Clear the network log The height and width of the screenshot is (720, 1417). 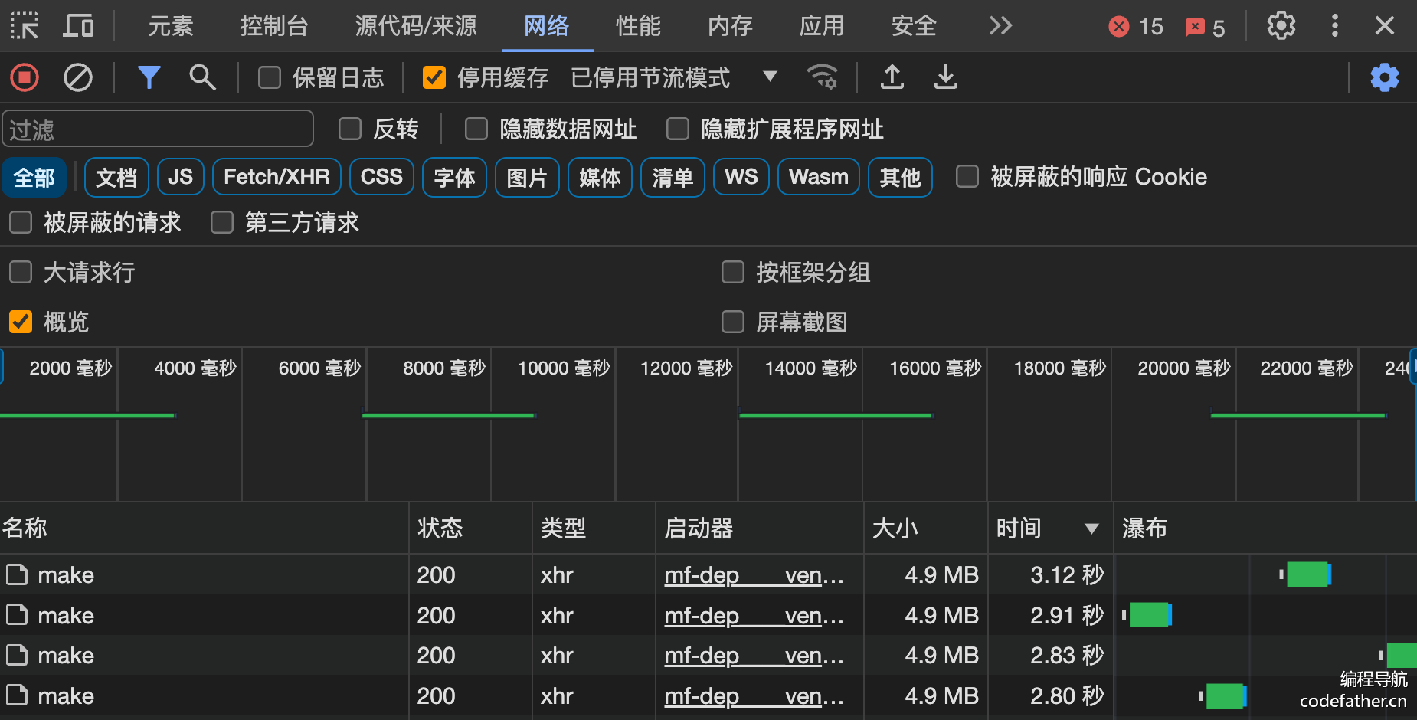click(77, 77)
